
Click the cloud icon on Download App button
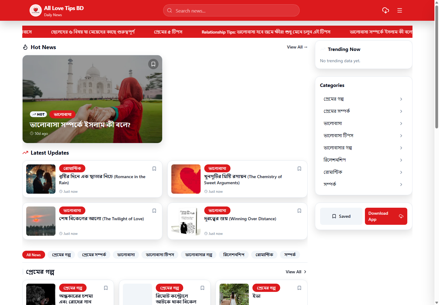401,216
